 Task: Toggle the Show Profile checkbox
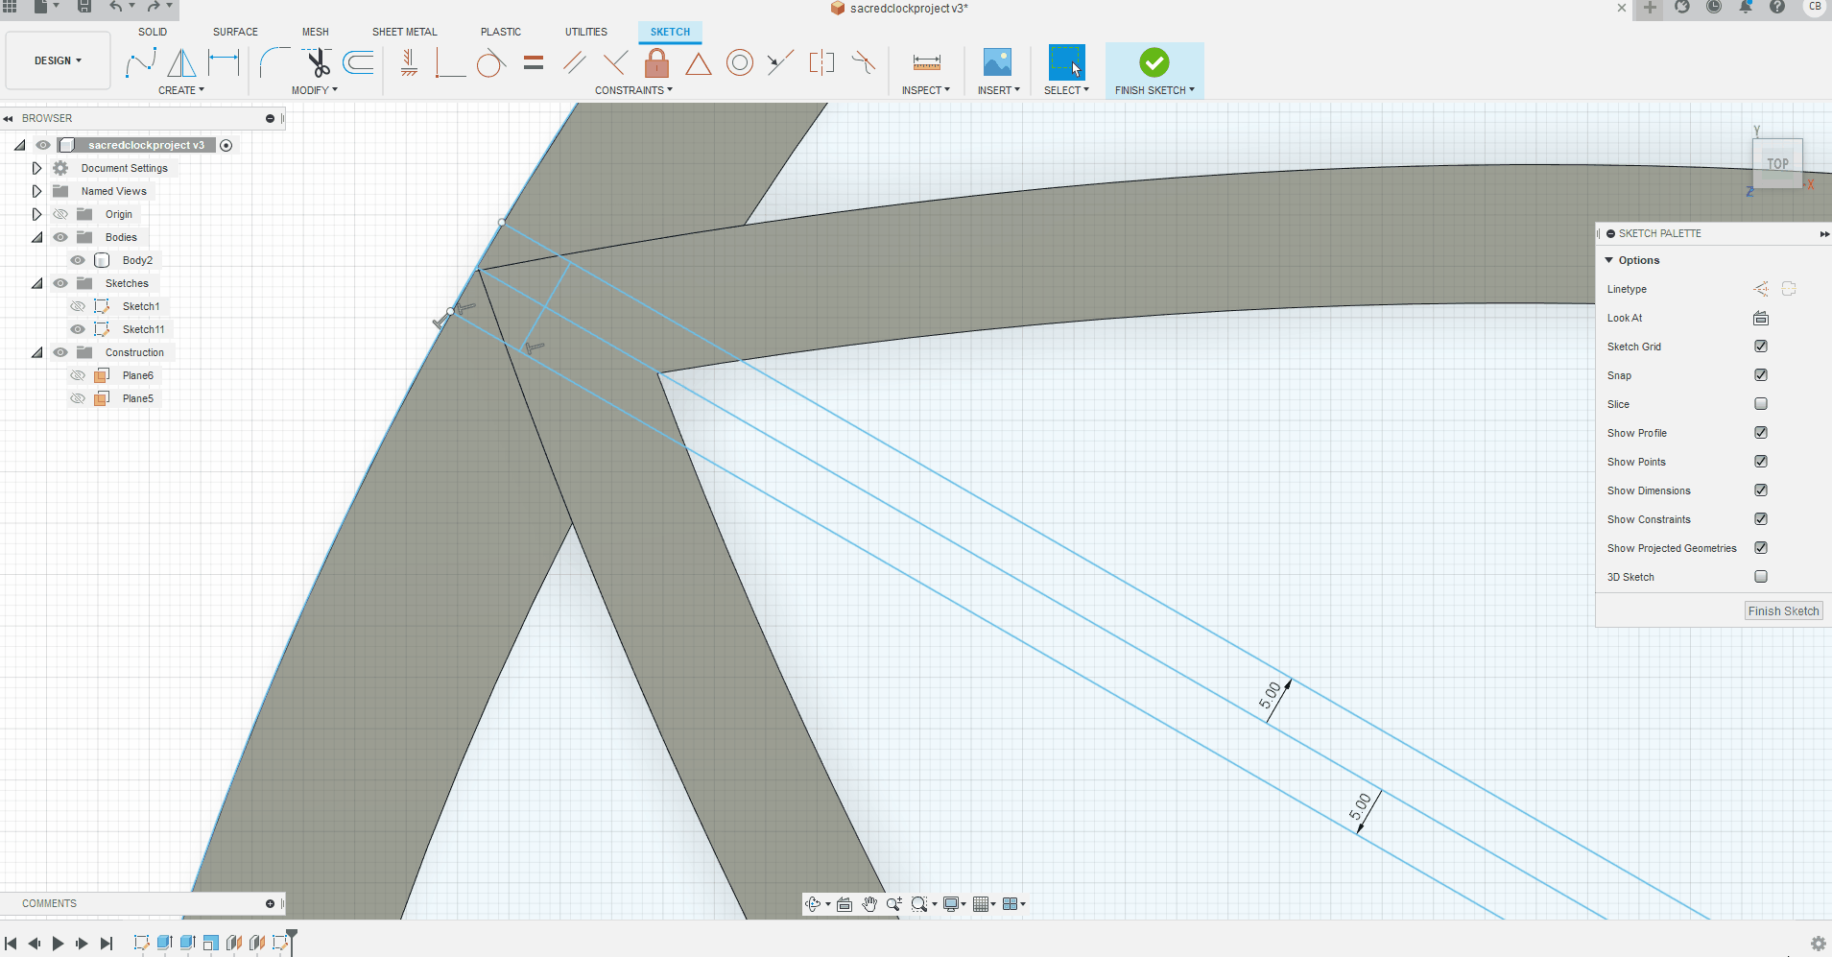click(1761, 433)
